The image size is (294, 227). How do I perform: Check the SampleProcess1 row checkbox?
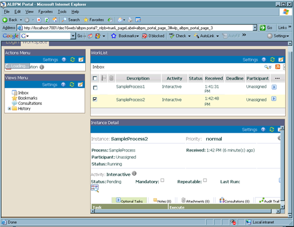(95, 88)
